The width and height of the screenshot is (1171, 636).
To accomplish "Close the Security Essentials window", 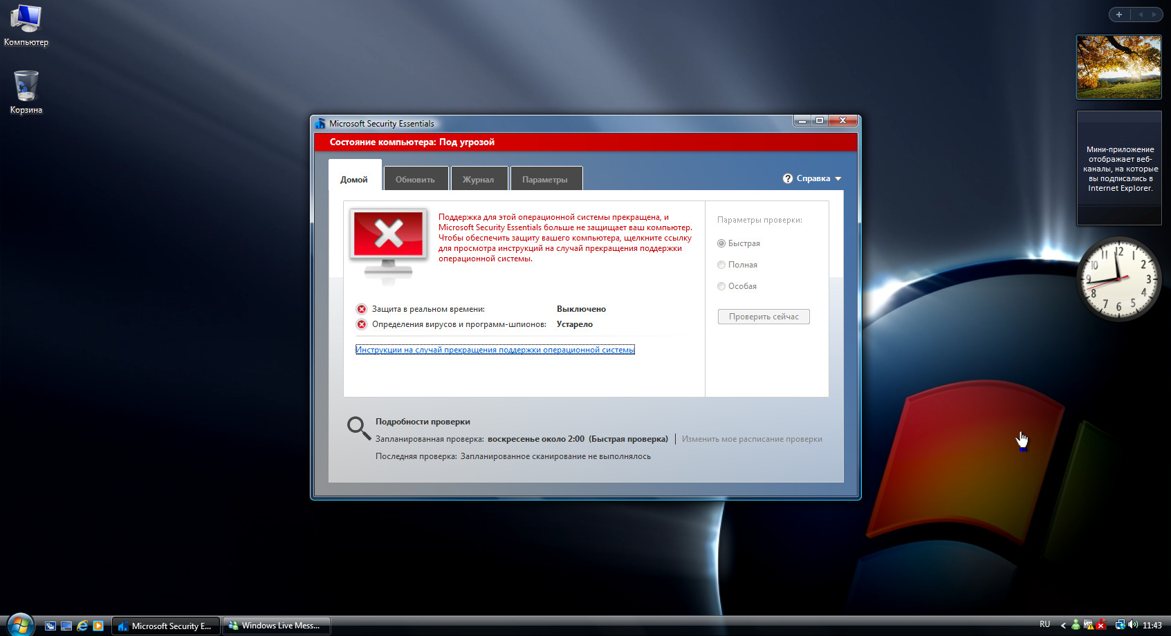I will [x=843, y=121].
